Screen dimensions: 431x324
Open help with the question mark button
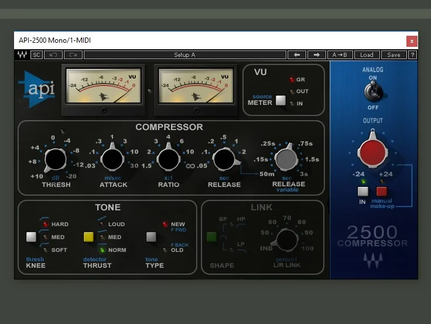coord(412,54)
